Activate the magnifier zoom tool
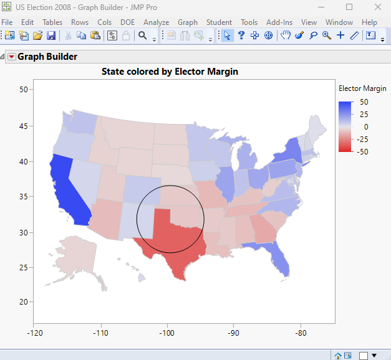Image resolution: width=391 pixels, height=360 pixels. [x=327, y=36]
